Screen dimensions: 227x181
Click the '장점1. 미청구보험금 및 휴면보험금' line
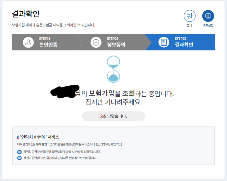pos(62,152)
